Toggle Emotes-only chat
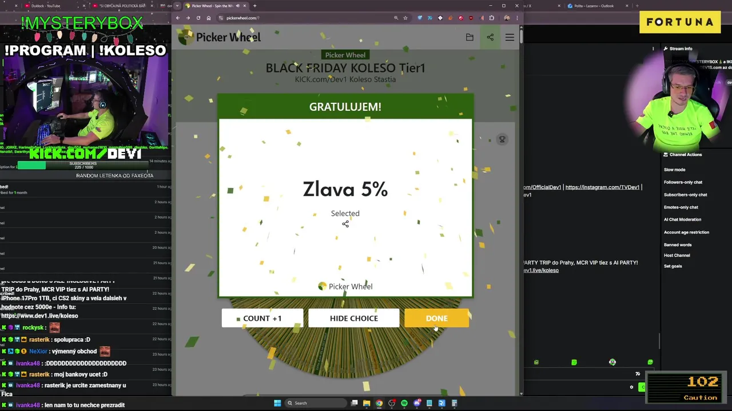 tap(681, 207)
